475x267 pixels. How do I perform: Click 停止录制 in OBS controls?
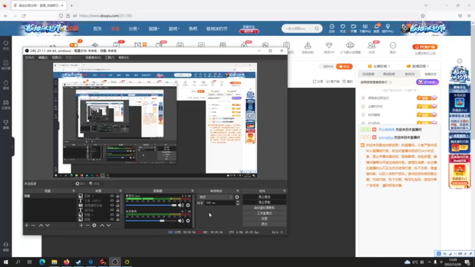[264, 202]
